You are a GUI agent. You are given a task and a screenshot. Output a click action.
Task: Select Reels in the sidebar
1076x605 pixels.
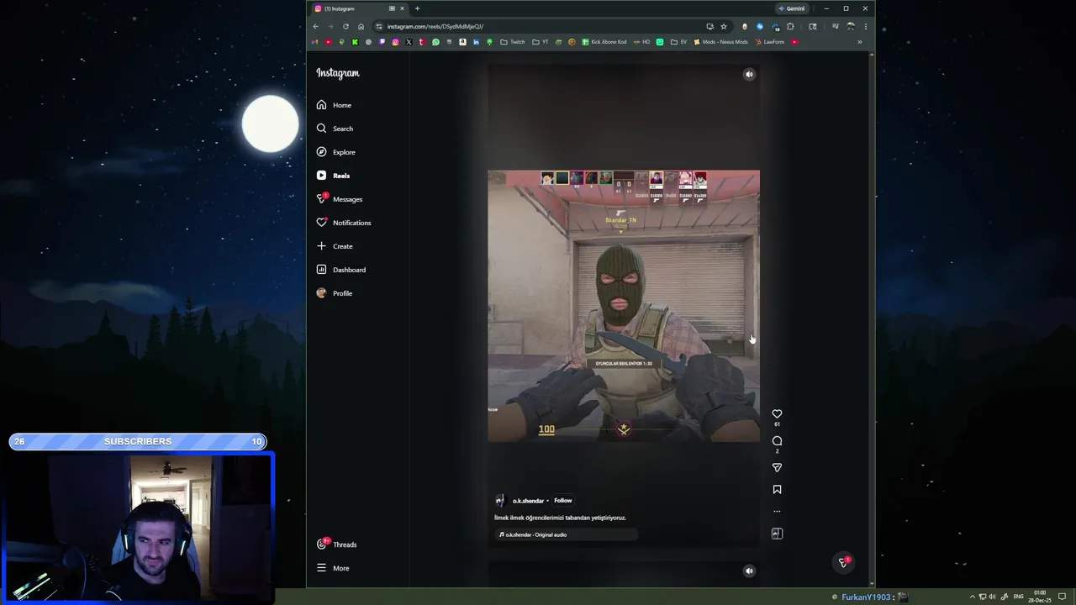(x=333, y=176)
